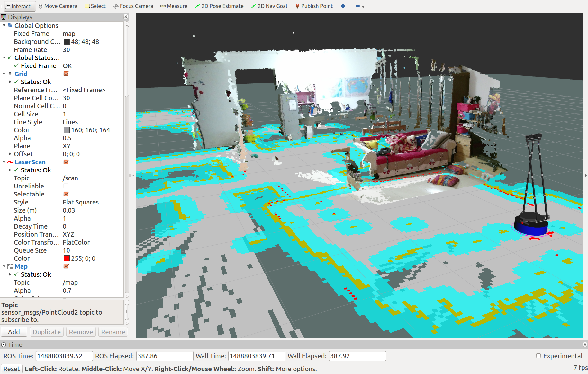Activate 2D Pose Estimate tool

[219, 6]
